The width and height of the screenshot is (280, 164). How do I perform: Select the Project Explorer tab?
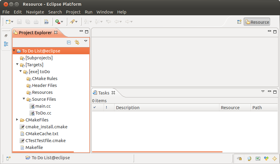coord(35,33)
